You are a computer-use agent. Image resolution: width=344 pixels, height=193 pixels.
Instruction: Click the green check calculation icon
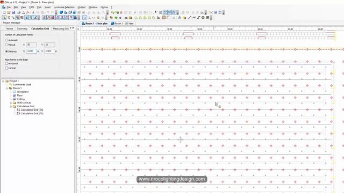tap(117, 12)
